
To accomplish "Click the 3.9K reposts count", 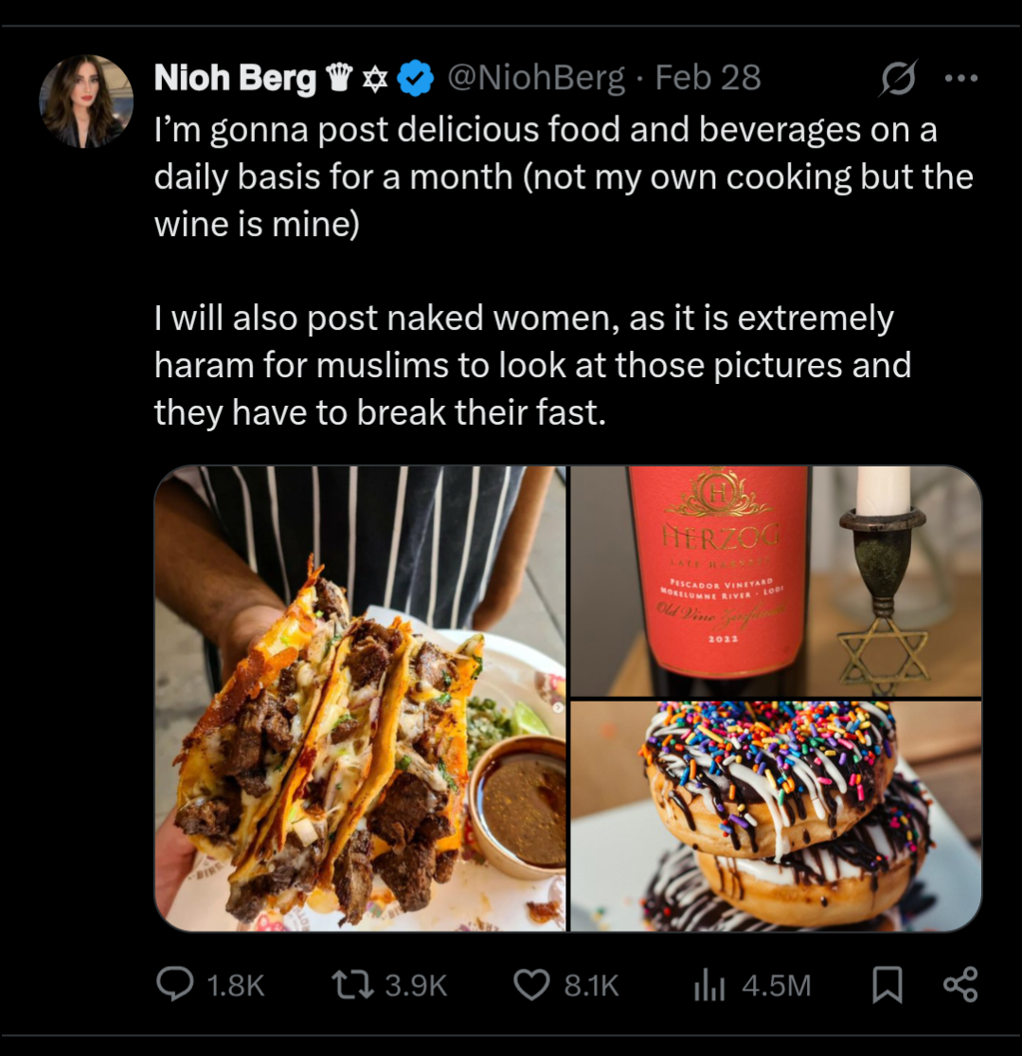I will [416, 986].
